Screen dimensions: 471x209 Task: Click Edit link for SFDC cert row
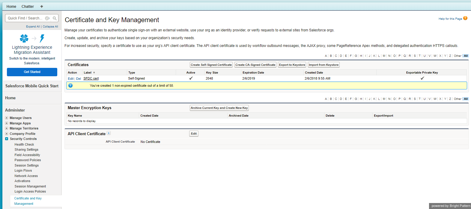click(x=71, y=79)
